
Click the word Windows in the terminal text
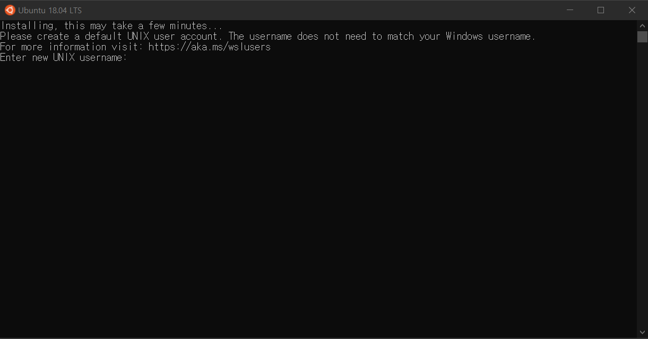coord(464,37)
